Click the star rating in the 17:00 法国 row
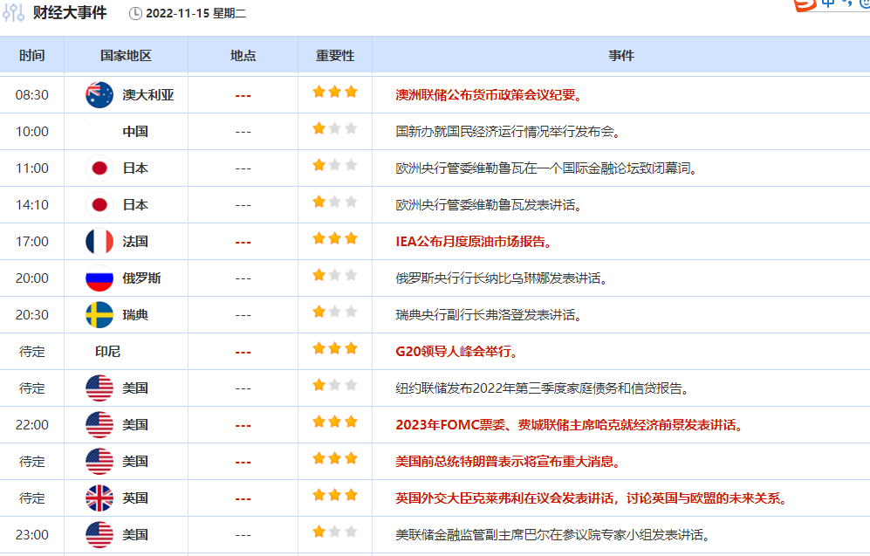870x556 pixels. coord(335,239)
